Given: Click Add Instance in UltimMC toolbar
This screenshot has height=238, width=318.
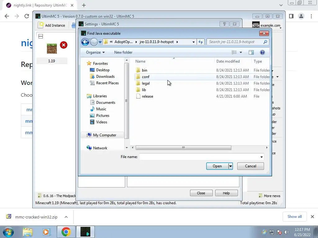Looking at the screenshot, I should tap(52, 25).
